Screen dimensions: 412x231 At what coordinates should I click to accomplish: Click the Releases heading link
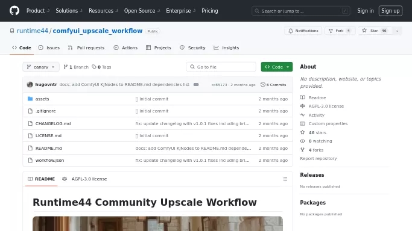[312, 175]
